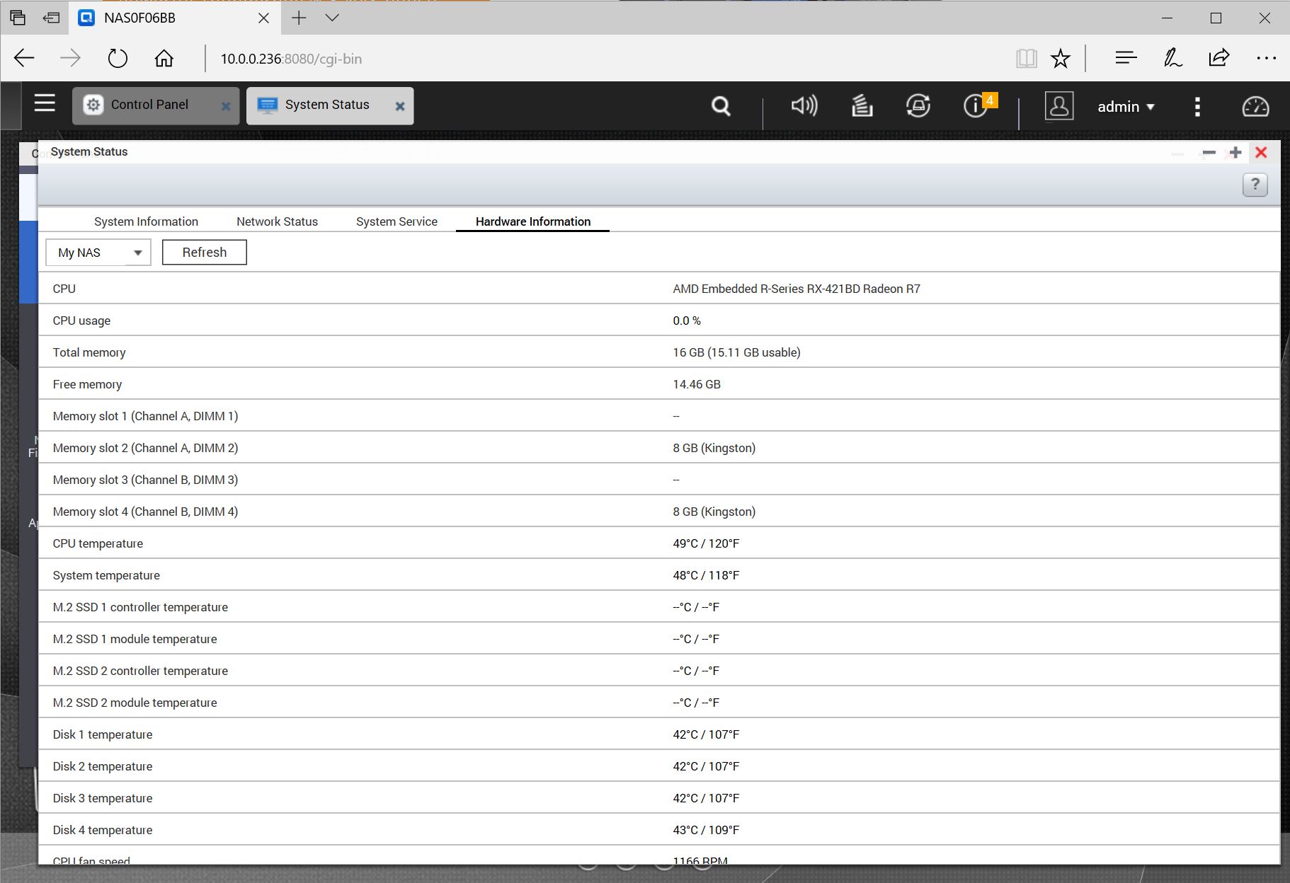Viewport: 1290px width, 883px height.
Task: Click the Disk 4 temperature 43°C value
Action: [x=706, y=830]
